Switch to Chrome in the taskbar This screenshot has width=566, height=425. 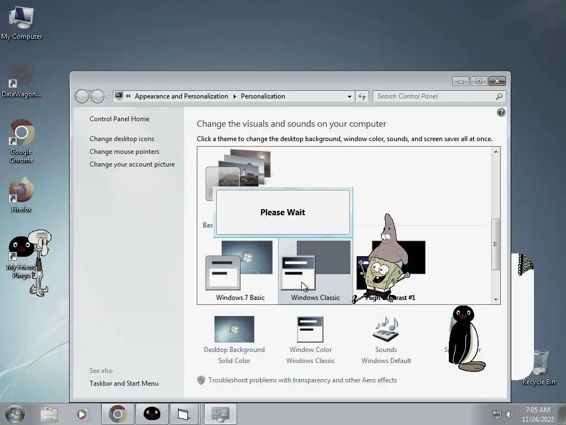point(117,414)
